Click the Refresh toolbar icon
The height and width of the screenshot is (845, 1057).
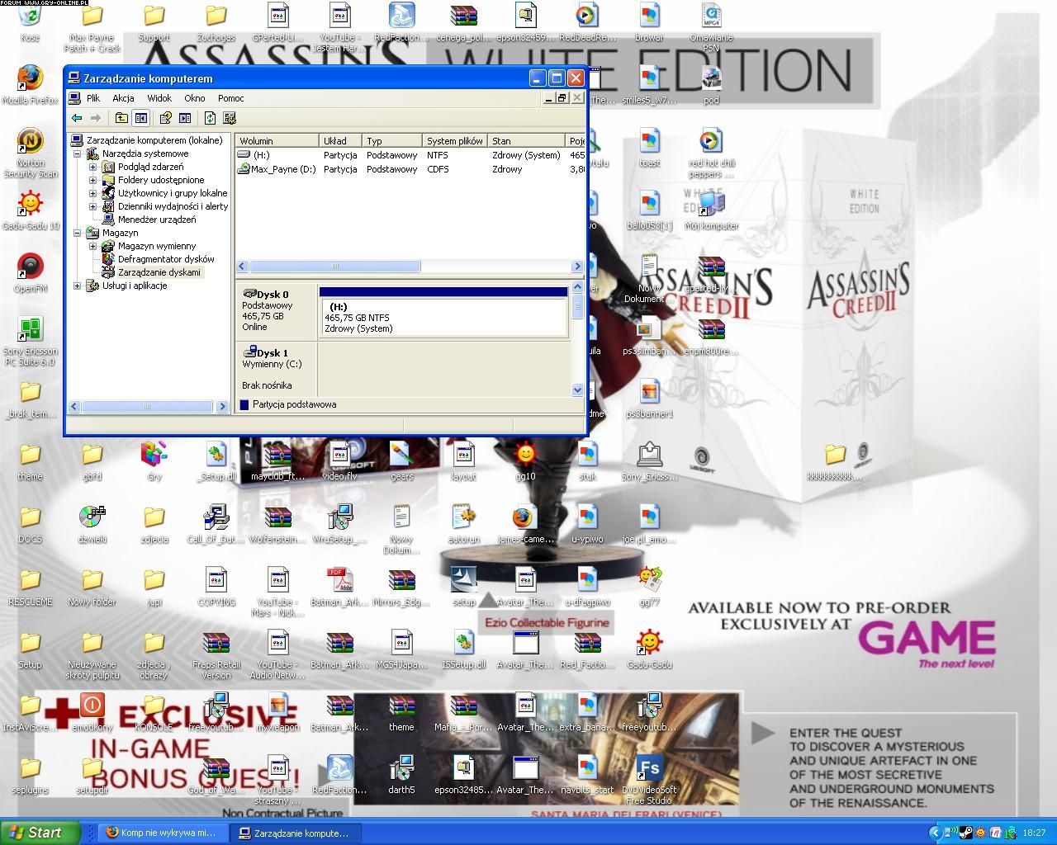pos(210,118)
